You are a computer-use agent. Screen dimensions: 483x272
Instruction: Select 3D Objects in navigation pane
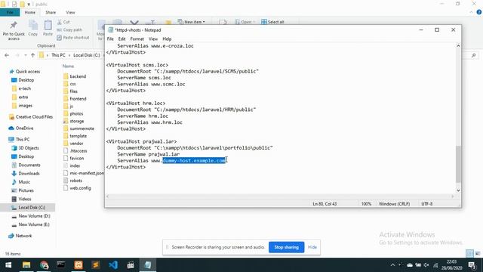click(x=26, y=148)
